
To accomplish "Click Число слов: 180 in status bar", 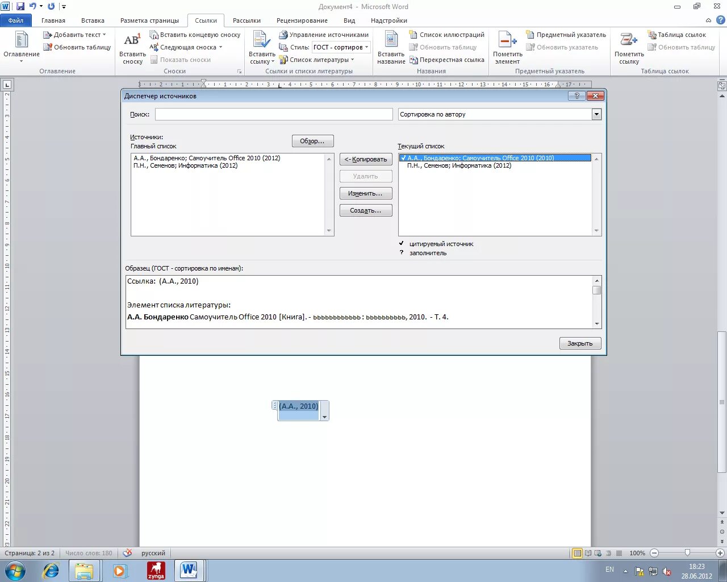I will 89,553.
